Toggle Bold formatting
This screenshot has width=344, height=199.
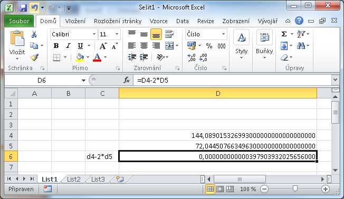56,46
